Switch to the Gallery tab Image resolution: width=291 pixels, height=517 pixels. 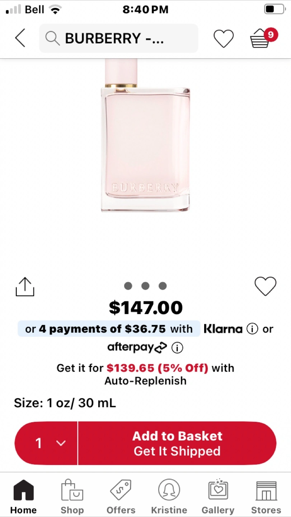218,497
